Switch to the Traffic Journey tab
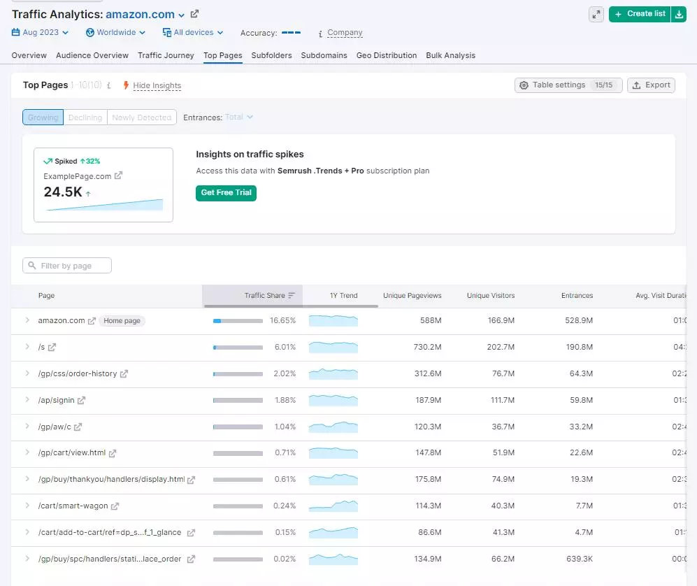697x586 pixels. 166,55
